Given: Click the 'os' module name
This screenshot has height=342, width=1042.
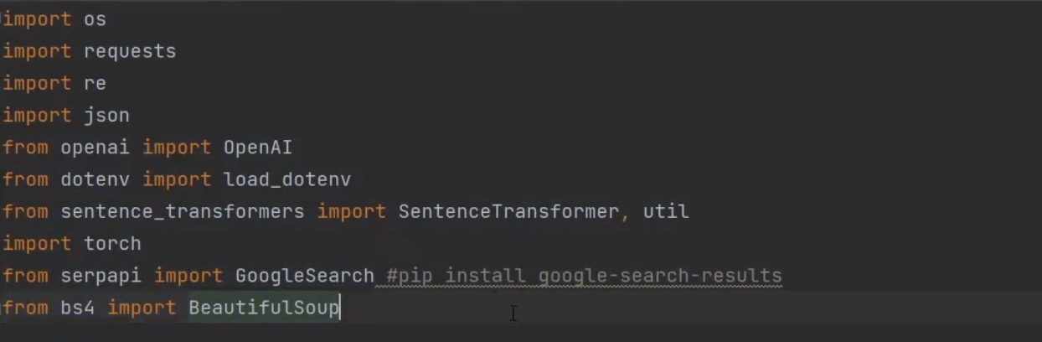Looking at the screenshot, I should pos(95,19).
